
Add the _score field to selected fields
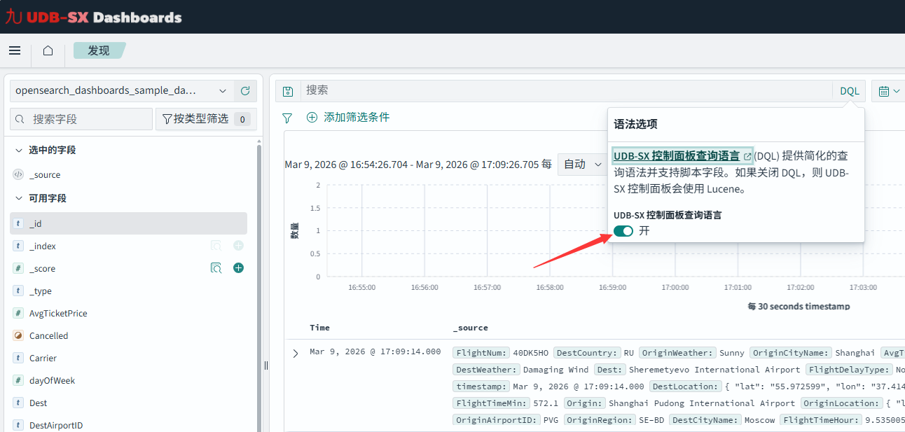coord(238,268)
